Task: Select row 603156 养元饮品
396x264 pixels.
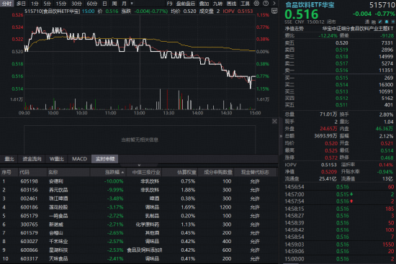Action: coord(139,190)
